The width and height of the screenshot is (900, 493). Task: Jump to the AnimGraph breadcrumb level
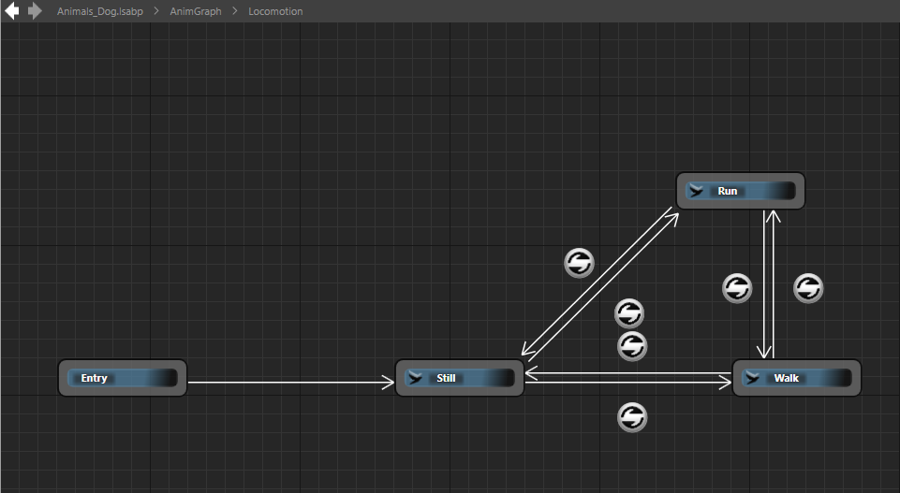[x=196, y=11]
